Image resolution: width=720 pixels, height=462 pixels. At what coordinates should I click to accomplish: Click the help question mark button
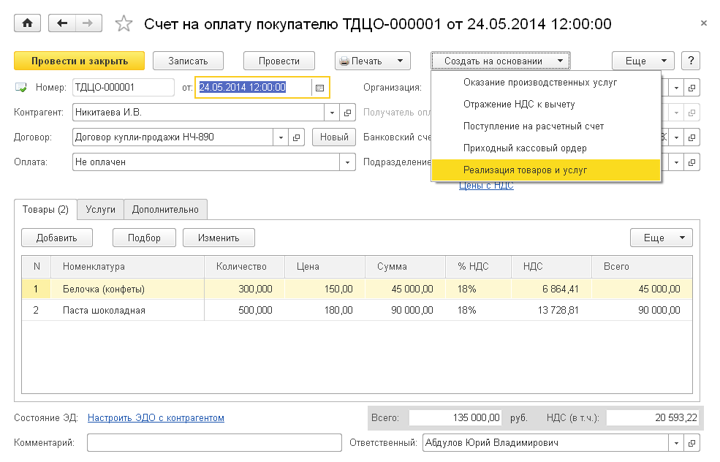coord(691,61)
